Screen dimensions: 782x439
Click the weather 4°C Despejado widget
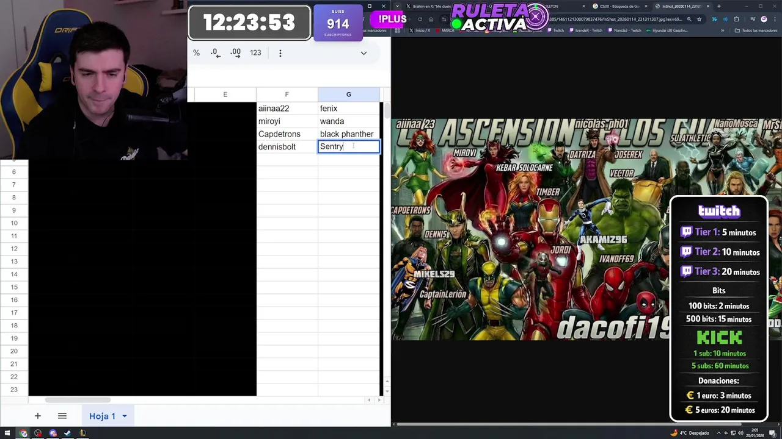click(690, 433)
